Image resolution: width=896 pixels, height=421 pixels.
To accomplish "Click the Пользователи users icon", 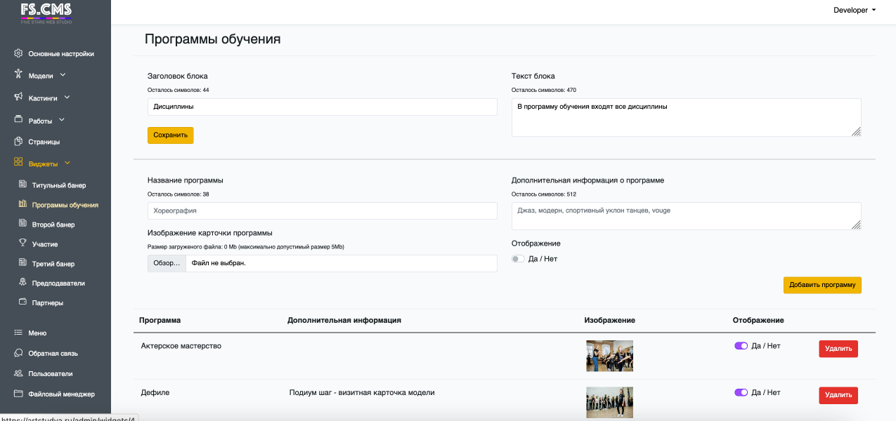I will coord(18,373).
